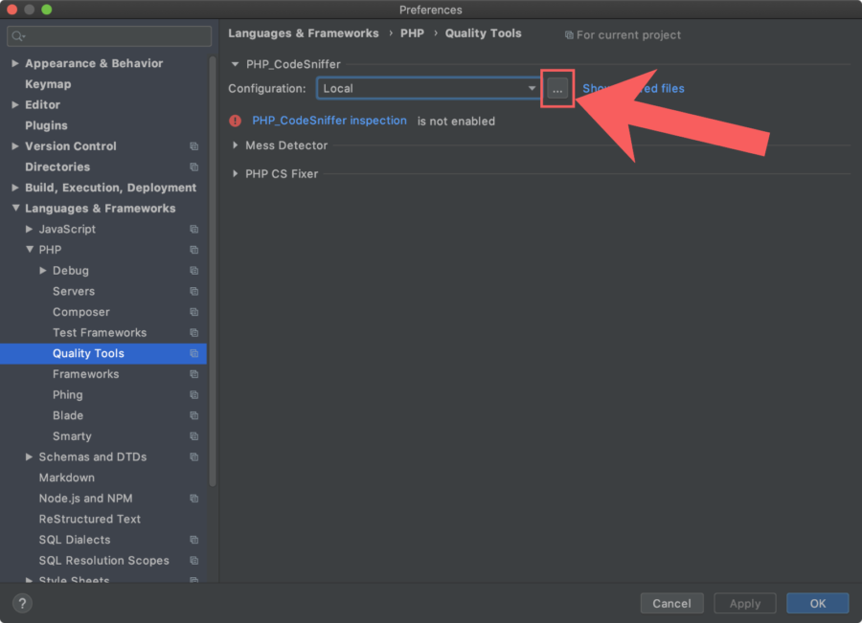
Task: Select Languages & Frameworks in the breadcrumb
Action: [304, 33]
